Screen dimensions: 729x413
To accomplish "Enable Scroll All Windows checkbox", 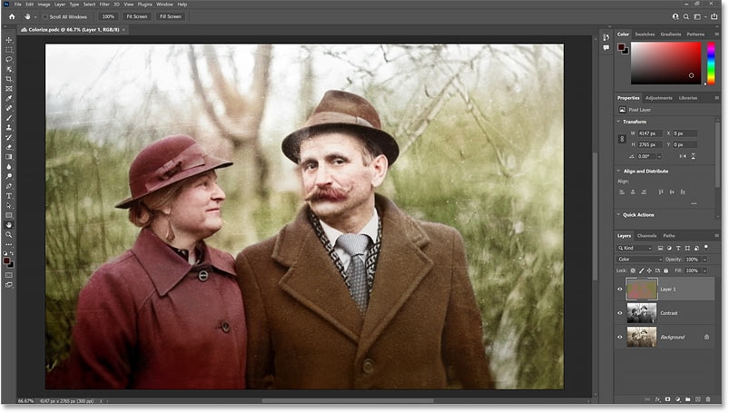I will [x=45, y=16].
